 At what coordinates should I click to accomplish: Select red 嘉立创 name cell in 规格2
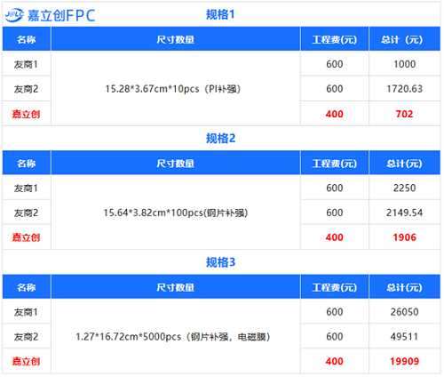tap(27, 237)
